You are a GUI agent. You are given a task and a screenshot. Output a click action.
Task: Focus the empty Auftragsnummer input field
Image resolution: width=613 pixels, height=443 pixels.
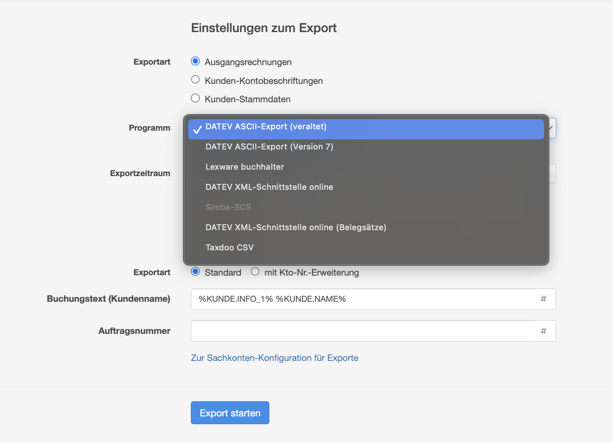point(362,331)
